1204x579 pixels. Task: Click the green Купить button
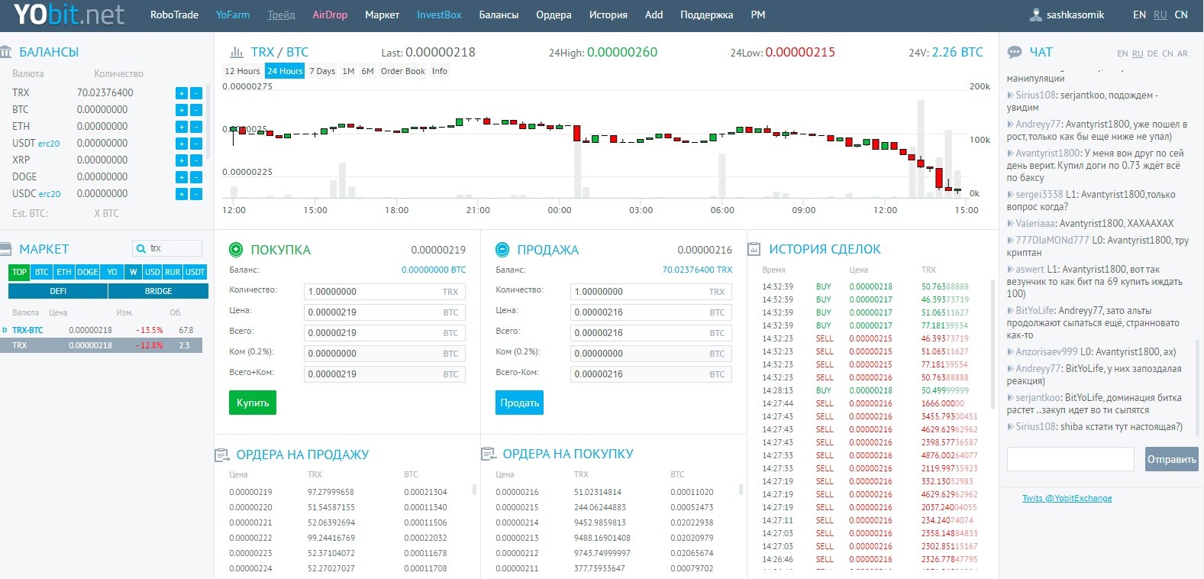click(x=252, y=403)
